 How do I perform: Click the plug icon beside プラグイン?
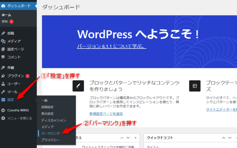tap(3, 76)
